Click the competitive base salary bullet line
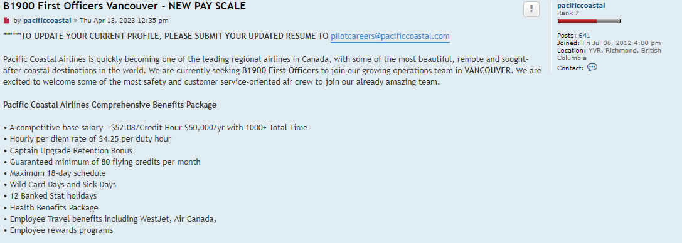 155,128
